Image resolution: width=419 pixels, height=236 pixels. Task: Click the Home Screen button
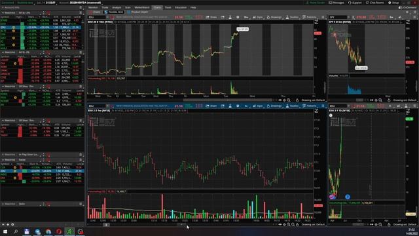coord(315,3)
